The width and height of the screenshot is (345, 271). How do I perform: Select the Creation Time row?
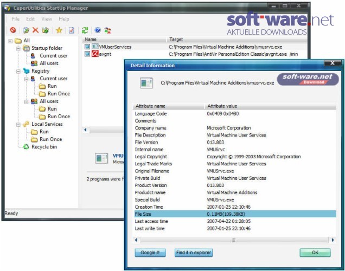point(235,207)
